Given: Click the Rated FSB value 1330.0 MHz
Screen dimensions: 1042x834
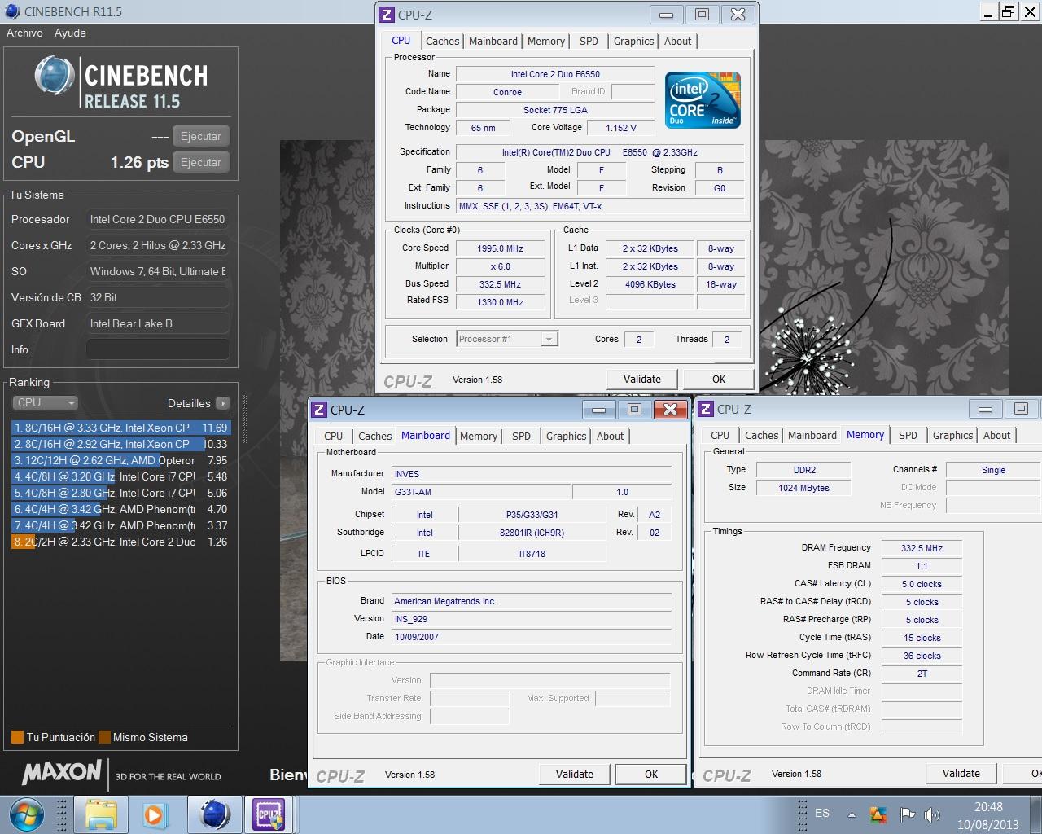Looking at the screenshot, I should (500, 302).
